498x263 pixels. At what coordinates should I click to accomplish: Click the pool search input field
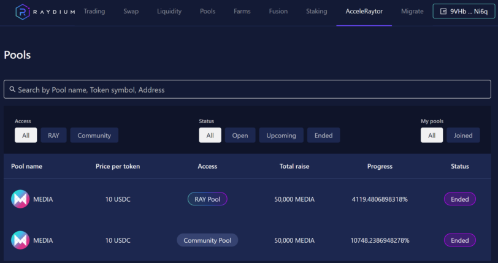click(247, 90)
